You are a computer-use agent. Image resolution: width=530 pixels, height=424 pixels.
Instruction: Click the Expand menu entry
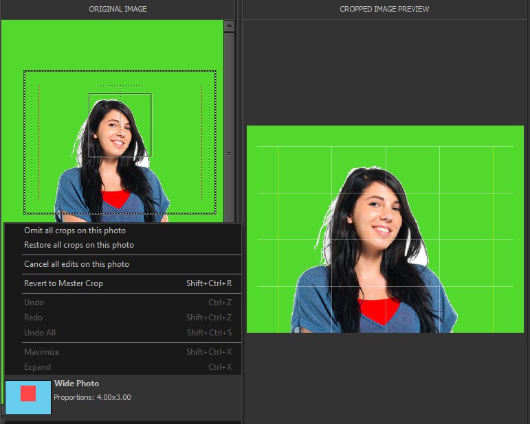[x=37, y=367]
